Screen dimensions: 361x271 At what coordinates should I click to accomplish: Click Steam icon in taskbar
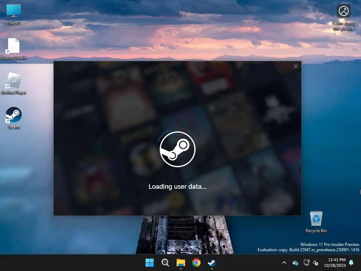212,263
